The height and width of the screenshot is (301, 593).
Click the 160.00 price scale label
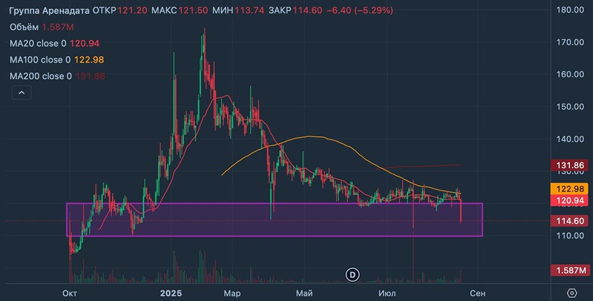pyautogui.click(x=570, y=75)
